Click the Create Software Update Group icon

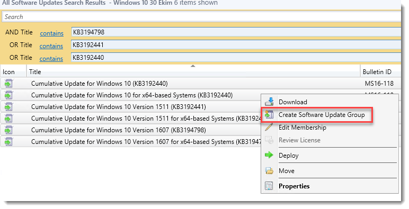[x=269, y=114]
